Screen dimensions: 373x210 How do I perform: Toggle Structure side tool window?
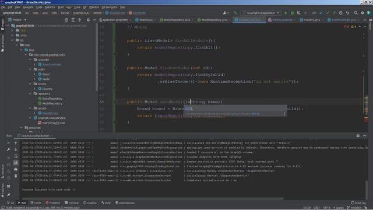2,171
